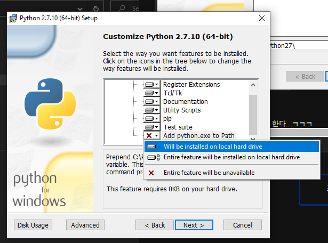Click the greyed < Back button in background window
This screenshot has width=328, height=243.
click(x=305, y=77)
